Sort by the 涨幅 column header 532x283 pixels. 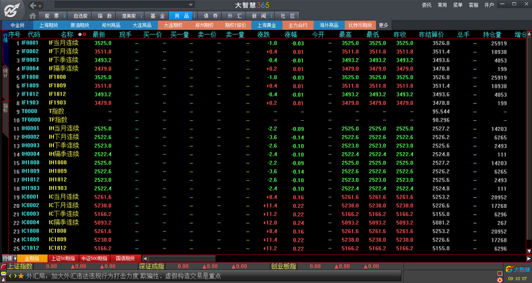pos(291,35)
